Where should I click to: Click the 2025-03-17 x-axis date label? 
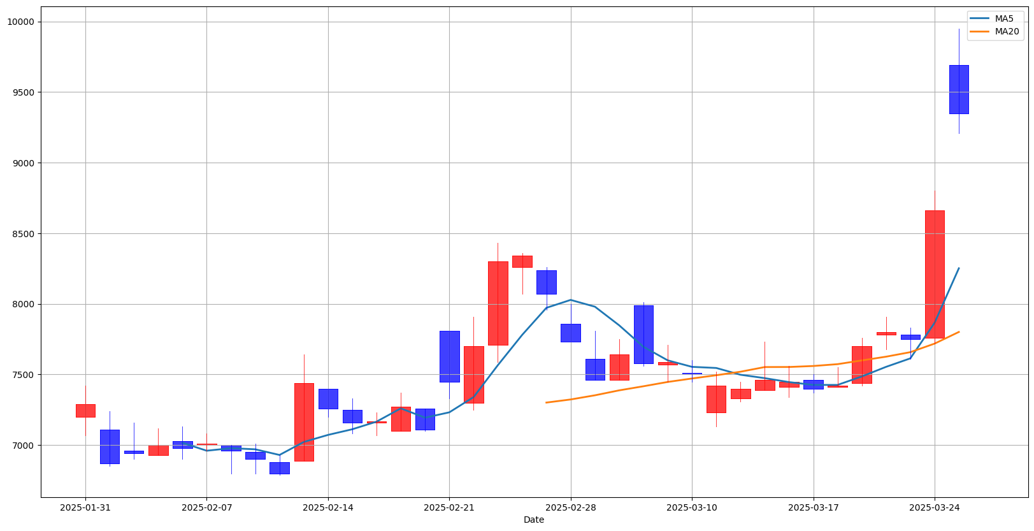pyautogui.click(x=813, y=507)
